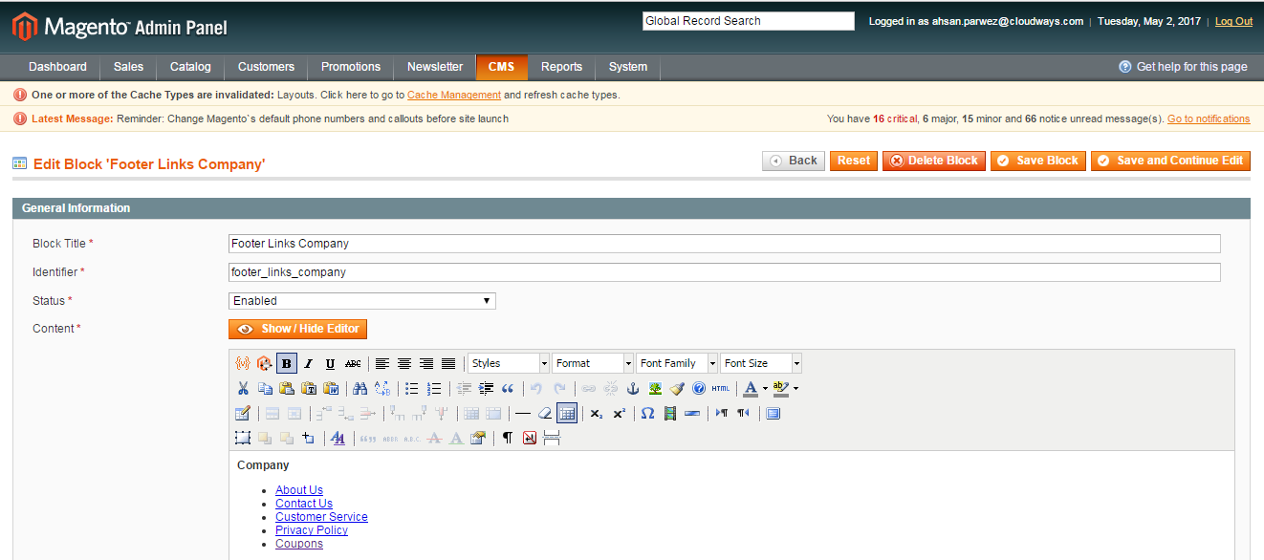1264x560 pixels.
Task: Click the Insert Media film icon
Action: click(670, 413)
